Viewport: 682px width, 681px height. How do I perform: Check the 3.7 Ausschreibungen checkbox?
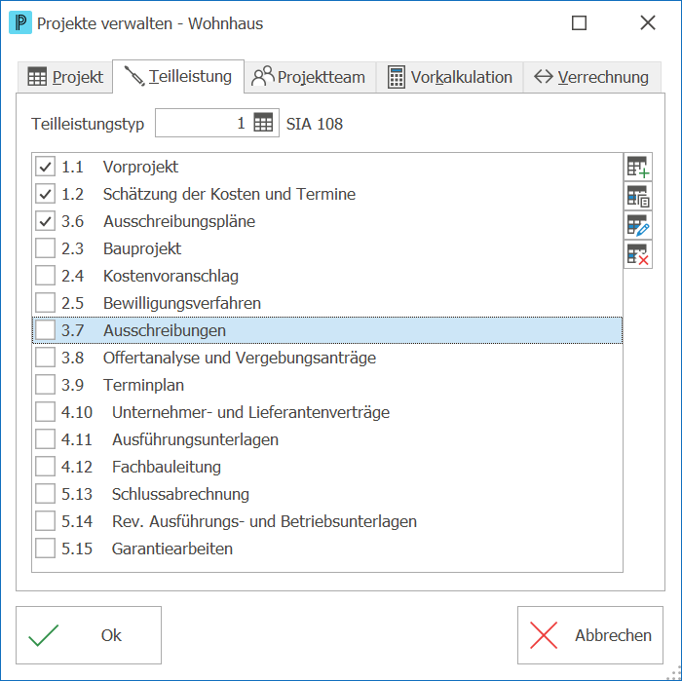(45, 330)
